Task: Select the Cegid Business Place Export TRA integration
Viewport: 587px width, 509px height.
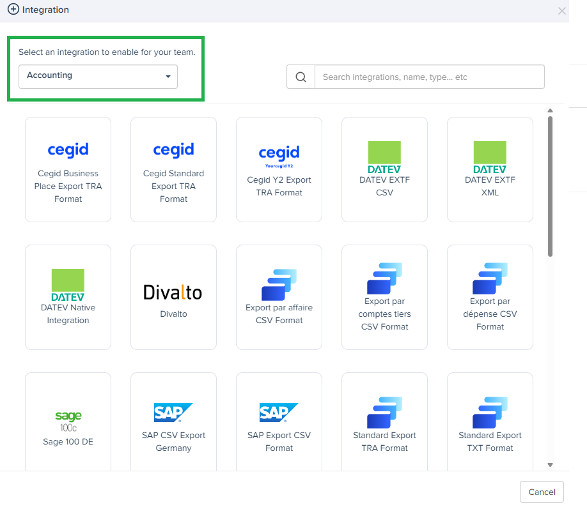Action: point(68,169)
